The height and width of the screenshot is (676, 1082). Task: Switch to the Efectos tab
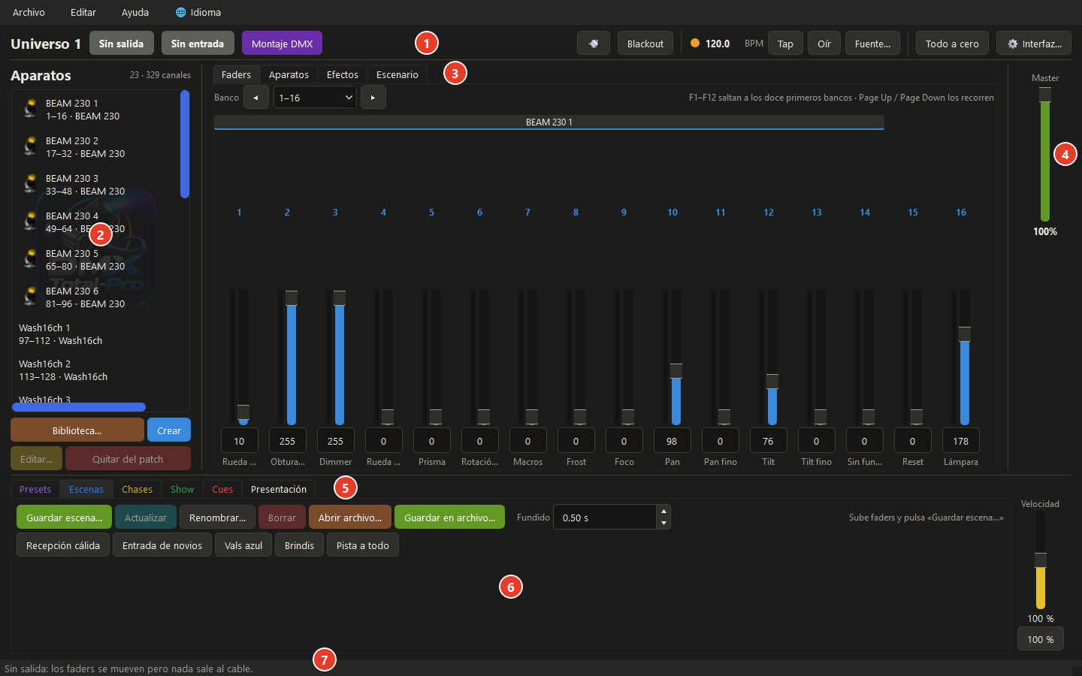click(x=343, y=74)
